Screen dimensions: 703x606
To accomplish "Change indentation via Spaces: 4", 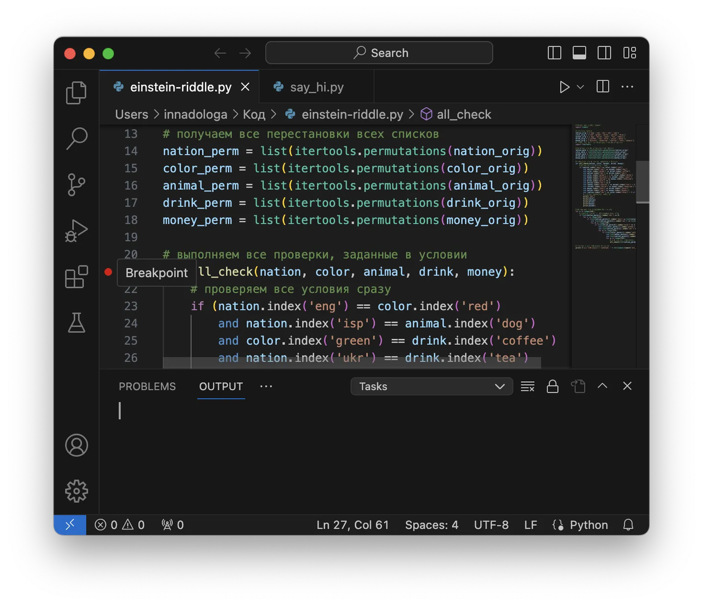I will tap(432, 525).
